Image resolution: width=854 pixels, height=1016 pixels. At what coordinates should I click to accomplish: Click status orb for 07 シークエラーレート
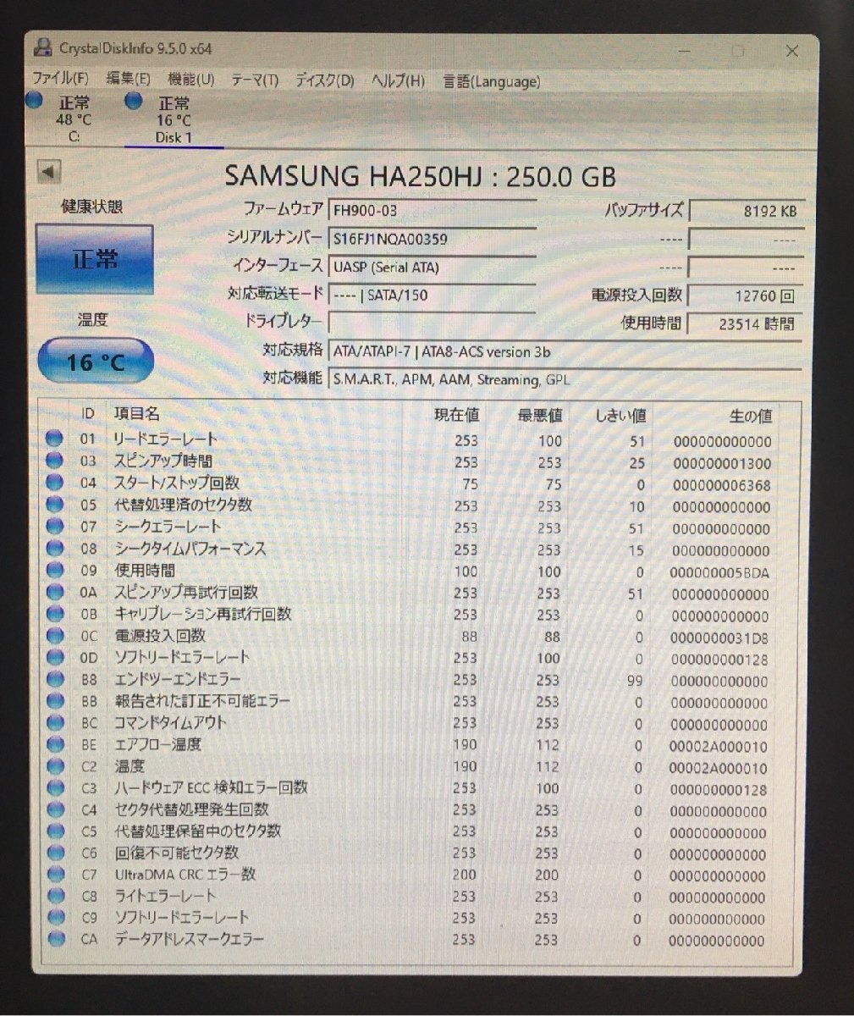click(x=54, y=527)
